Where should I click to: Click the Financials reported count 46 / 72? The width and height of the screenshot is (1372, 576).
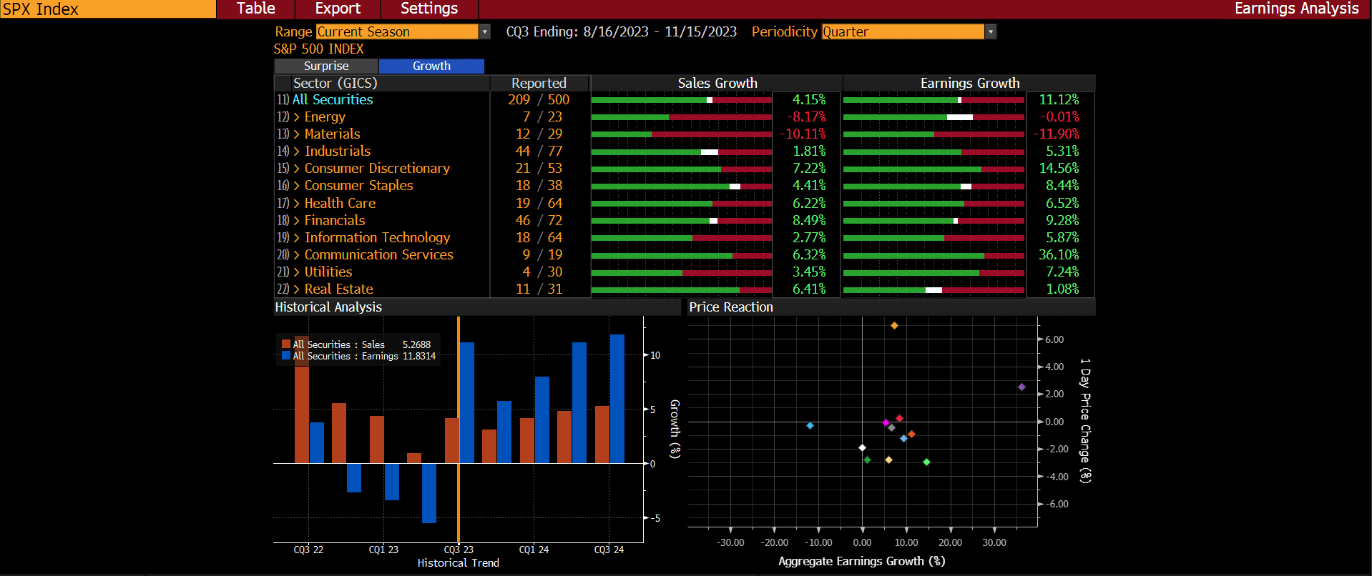coord(539,220)
